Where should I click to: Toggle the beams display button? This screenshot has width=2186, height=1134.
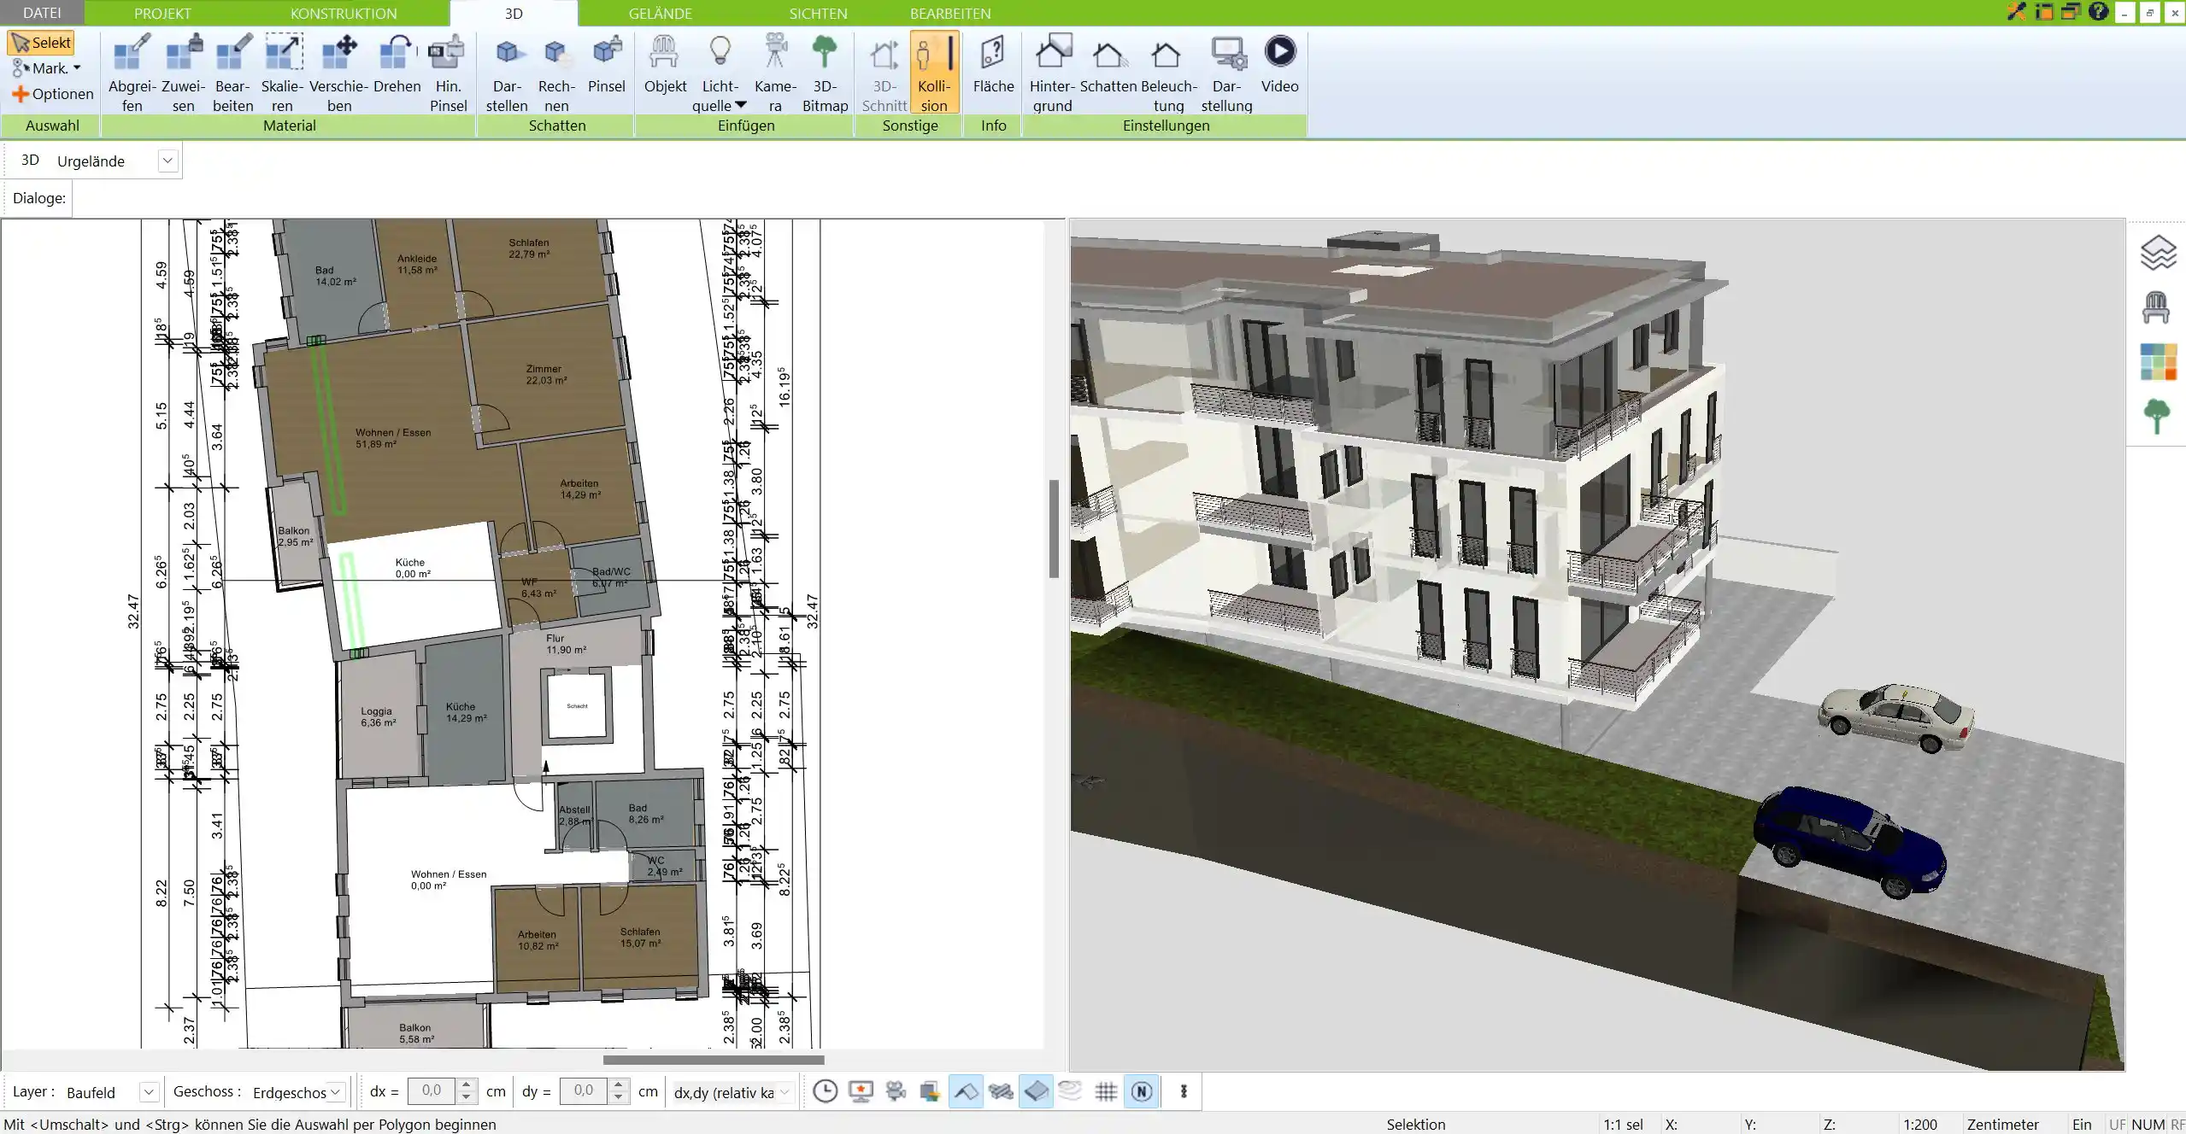[x=1001, y=1091]
